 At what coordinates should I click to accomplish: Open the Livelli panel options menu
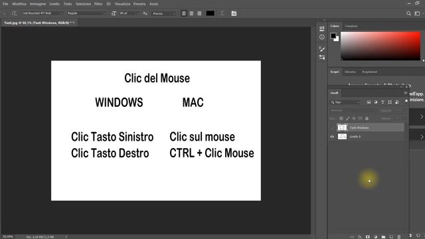406,93
